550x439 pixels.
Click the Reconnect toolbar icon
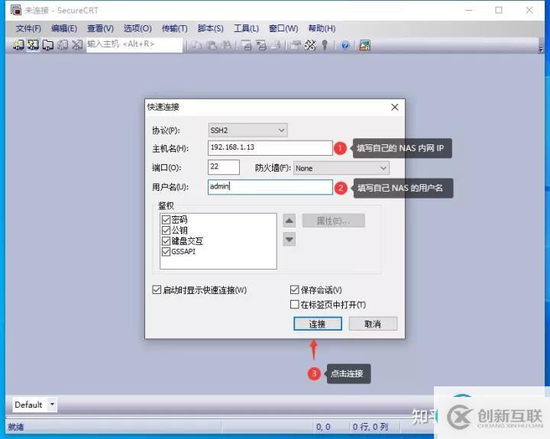(x=63, y=44)
